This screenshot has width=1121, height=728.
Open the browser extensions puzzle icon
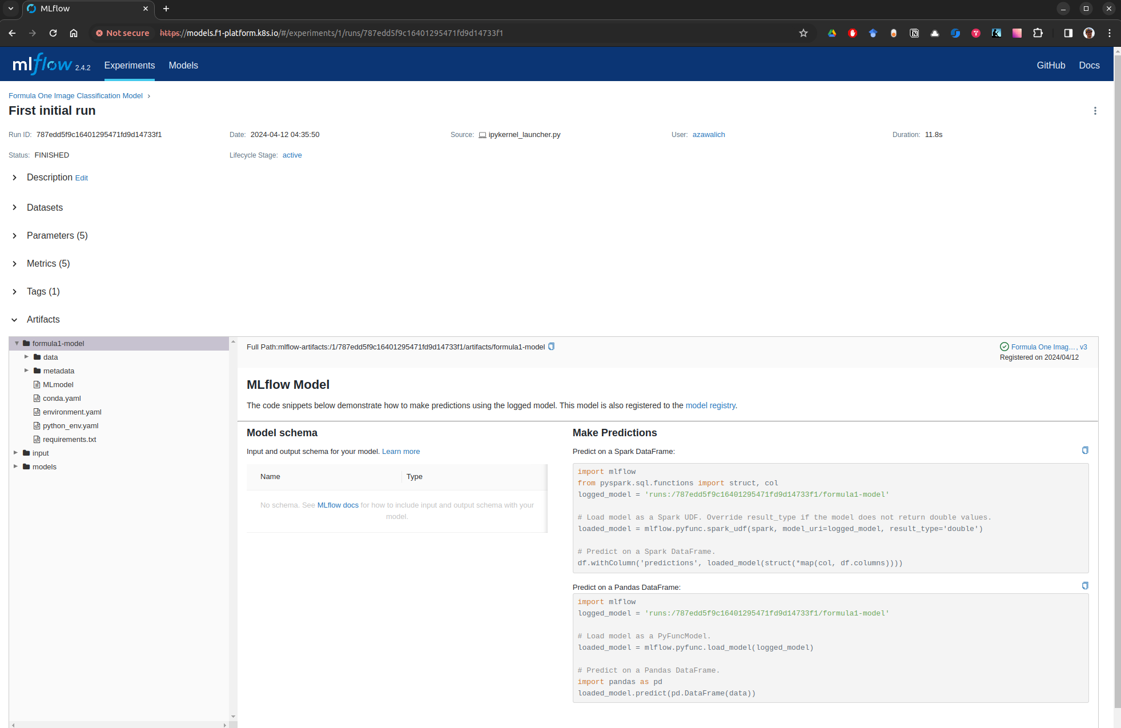1038,33
